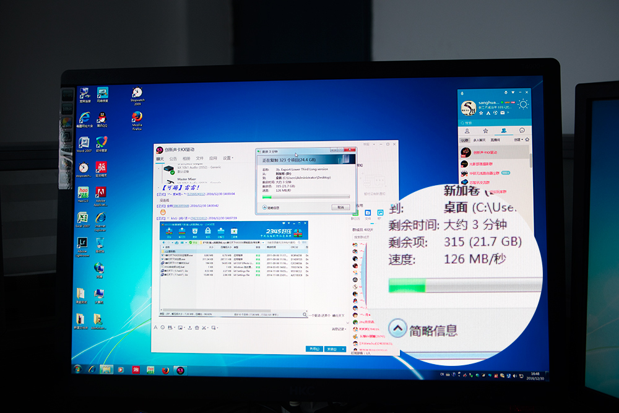The image size is (619, 413).
Task: Click the KX driver icon on taskbar
Action: (180, 370)
